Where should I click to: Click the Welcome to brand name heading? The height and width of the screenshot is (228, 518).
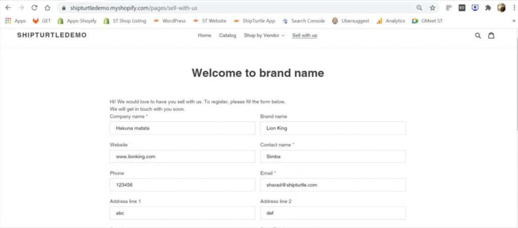pos(257,73)
